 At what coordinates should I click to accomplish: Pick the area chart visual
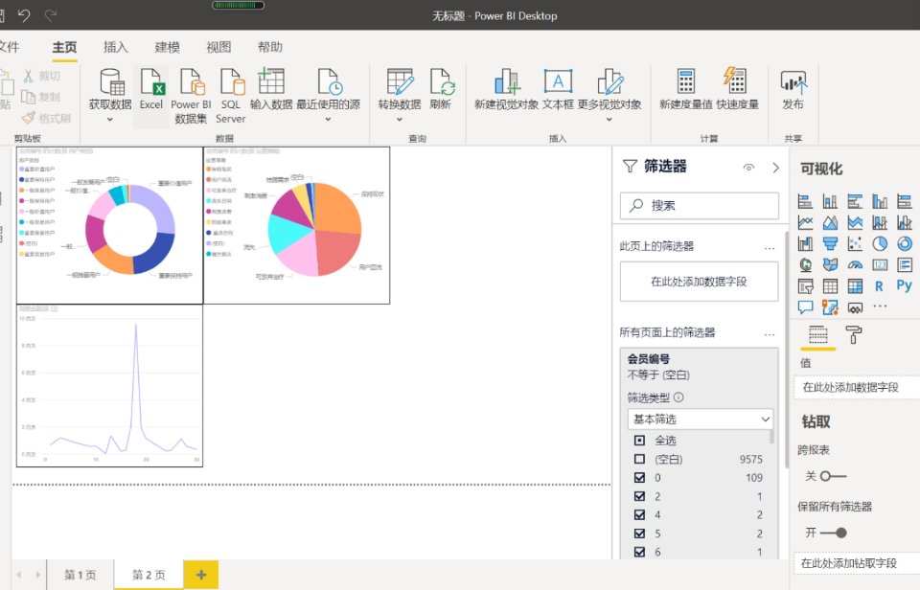[x=830, y=222]
